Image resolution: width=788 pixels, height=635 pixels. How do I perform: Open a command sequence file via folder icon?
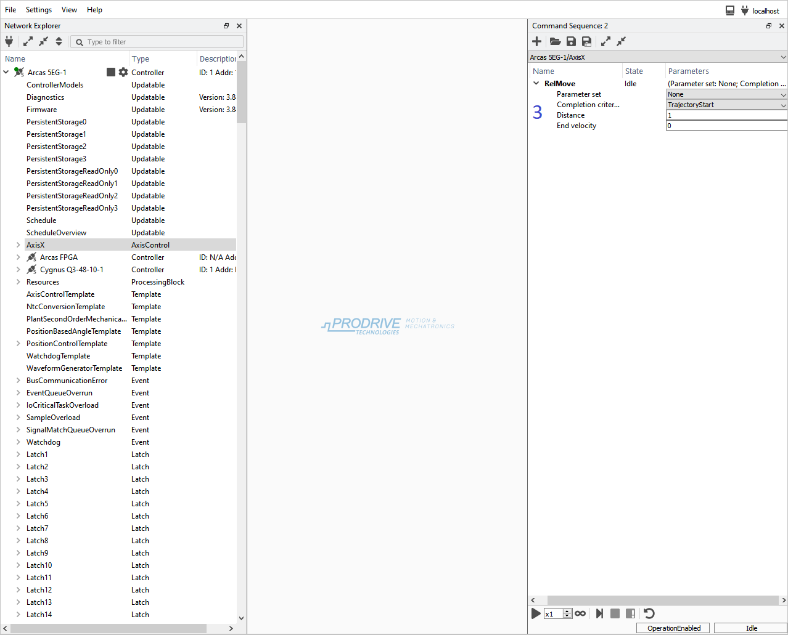tap(555, 41)
